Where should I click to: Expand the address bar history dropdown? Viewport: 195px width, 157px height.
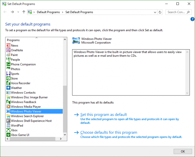[x=155, y=12]
